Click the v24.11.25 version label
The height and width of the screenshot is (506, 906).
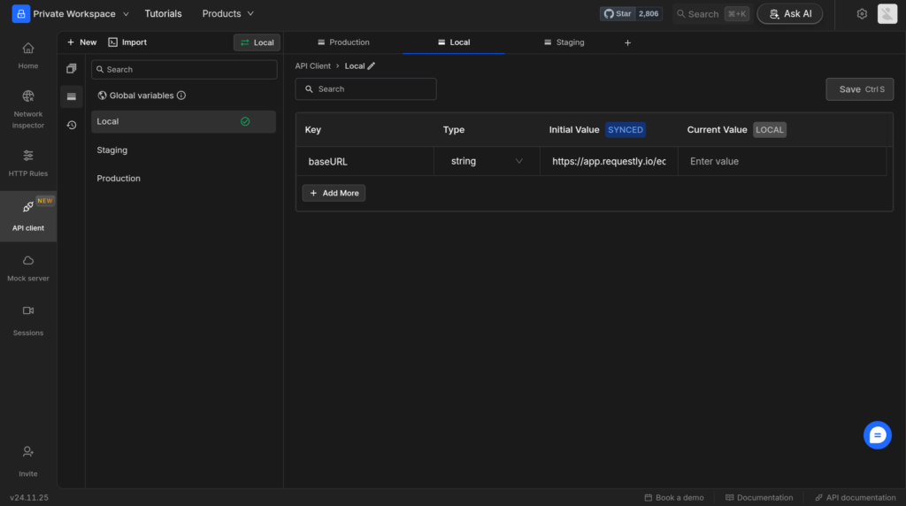pos(29,497)
